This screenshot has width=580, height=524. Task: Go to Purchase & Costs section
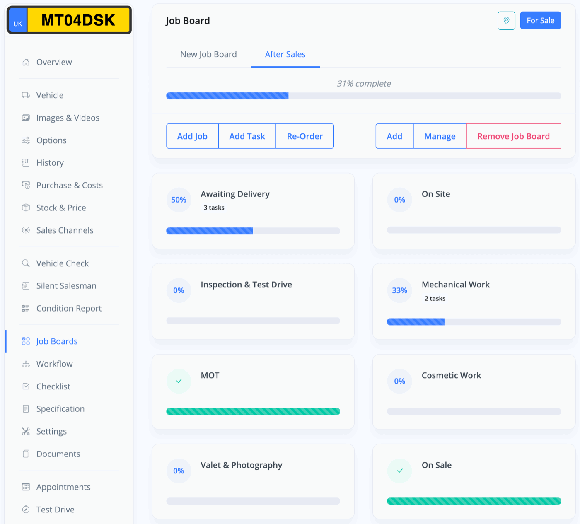click(x=69, y=185)
